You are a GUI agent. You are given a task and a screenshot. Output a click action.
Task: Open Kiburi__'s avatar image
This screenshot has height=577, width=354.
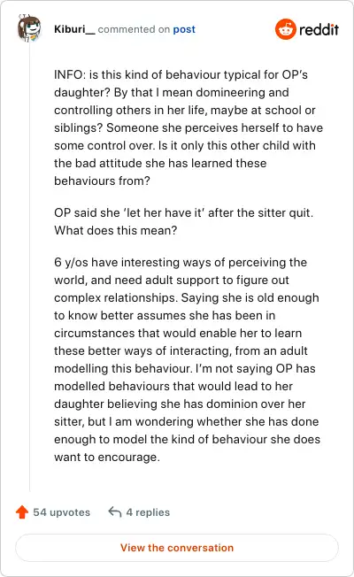click(x=29, y=28)
